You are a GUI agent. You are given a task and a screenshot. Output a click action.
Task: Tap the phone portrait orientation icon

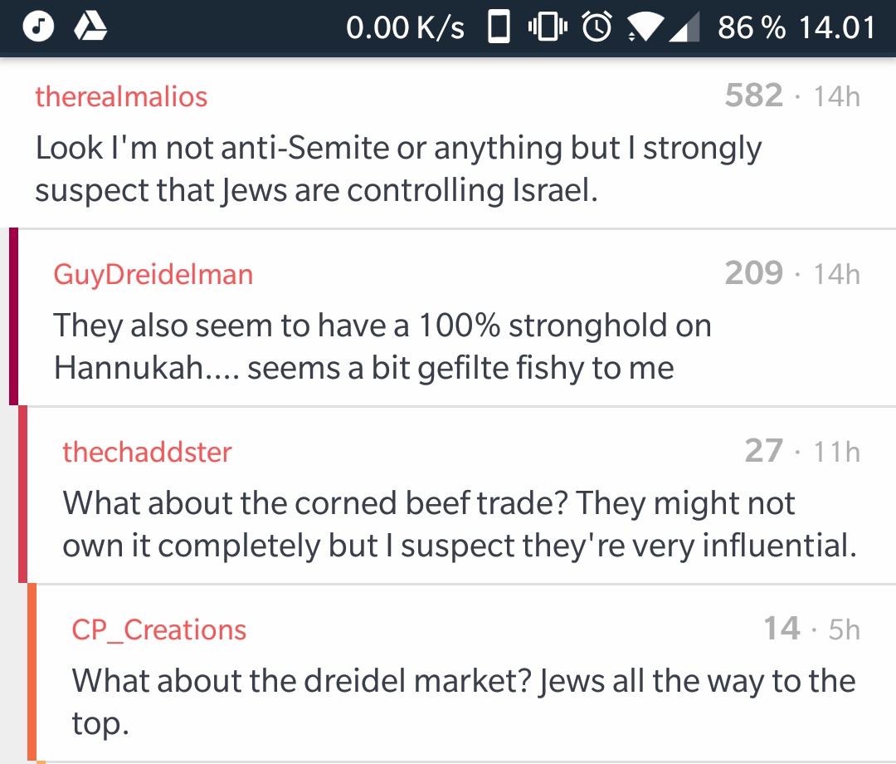coord(499,28)
